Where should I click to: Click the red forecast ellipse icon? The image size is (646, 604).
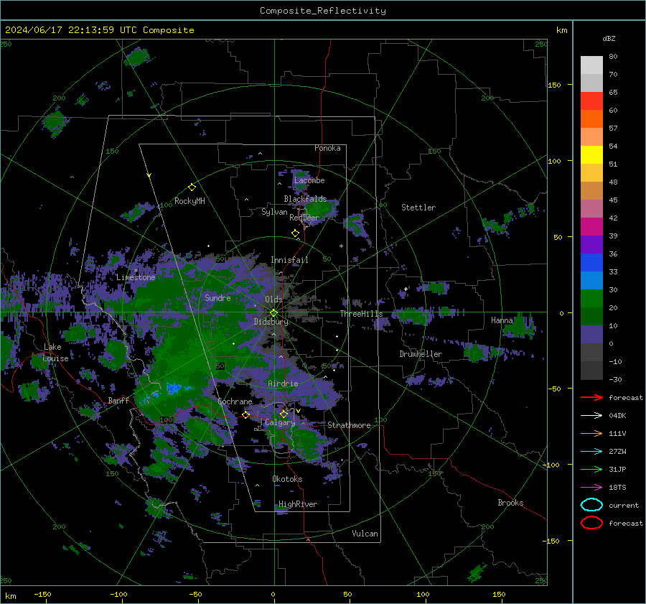591,523
